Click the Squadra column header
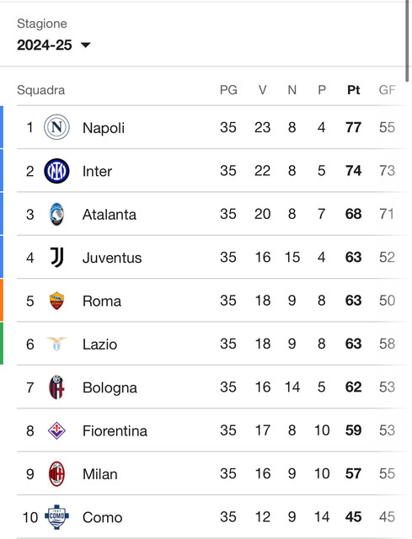Image resolution: width=412 pixels, height=539 pixels. click(41, 90)
